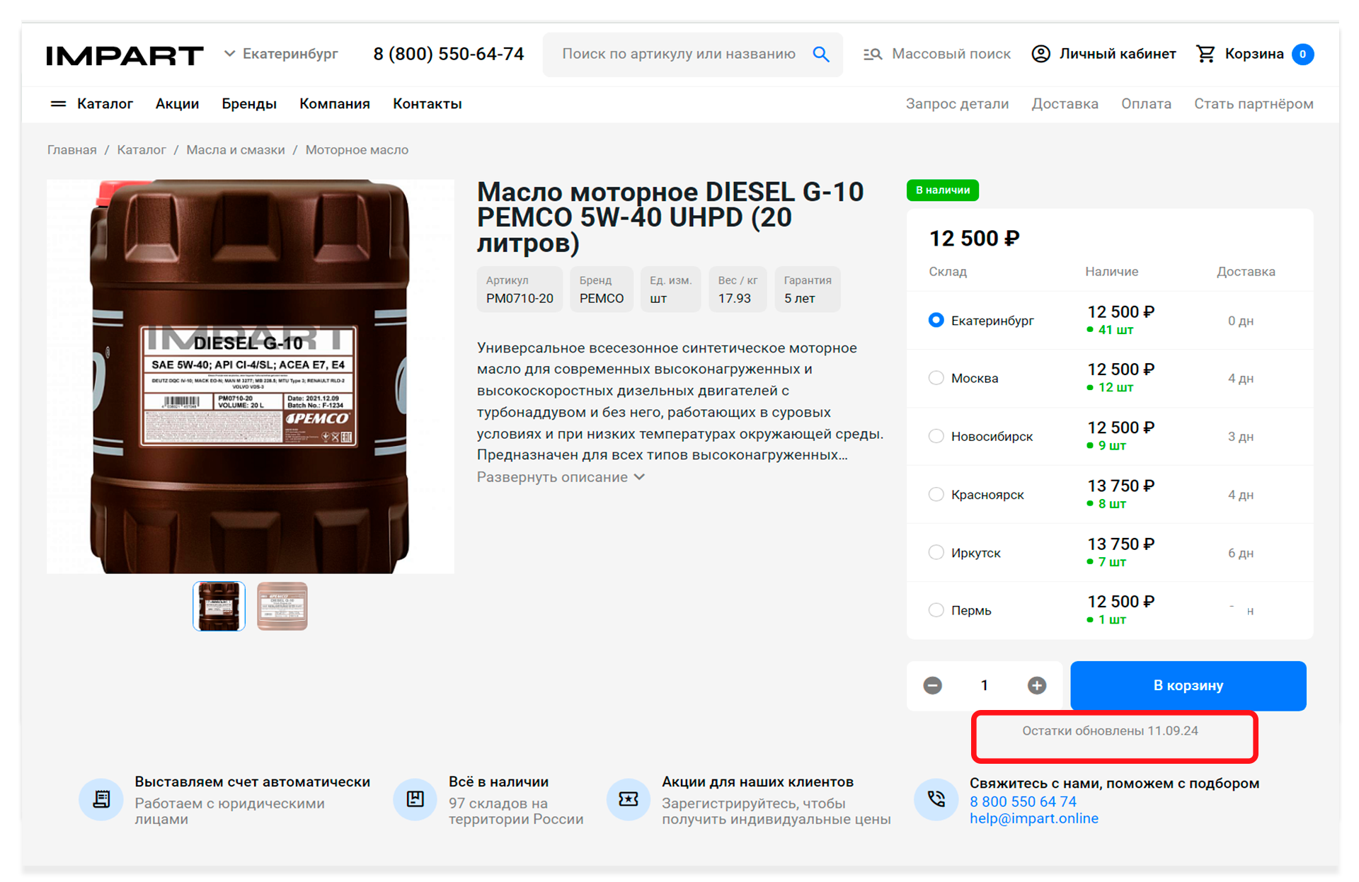1359x882 pixels.
Task: Click the IMPART logo
Action: pyautogui.click(x=125, y=55)
